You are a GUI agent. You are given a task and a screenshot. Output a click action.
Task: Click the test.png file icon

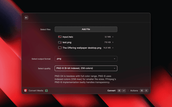60,42
